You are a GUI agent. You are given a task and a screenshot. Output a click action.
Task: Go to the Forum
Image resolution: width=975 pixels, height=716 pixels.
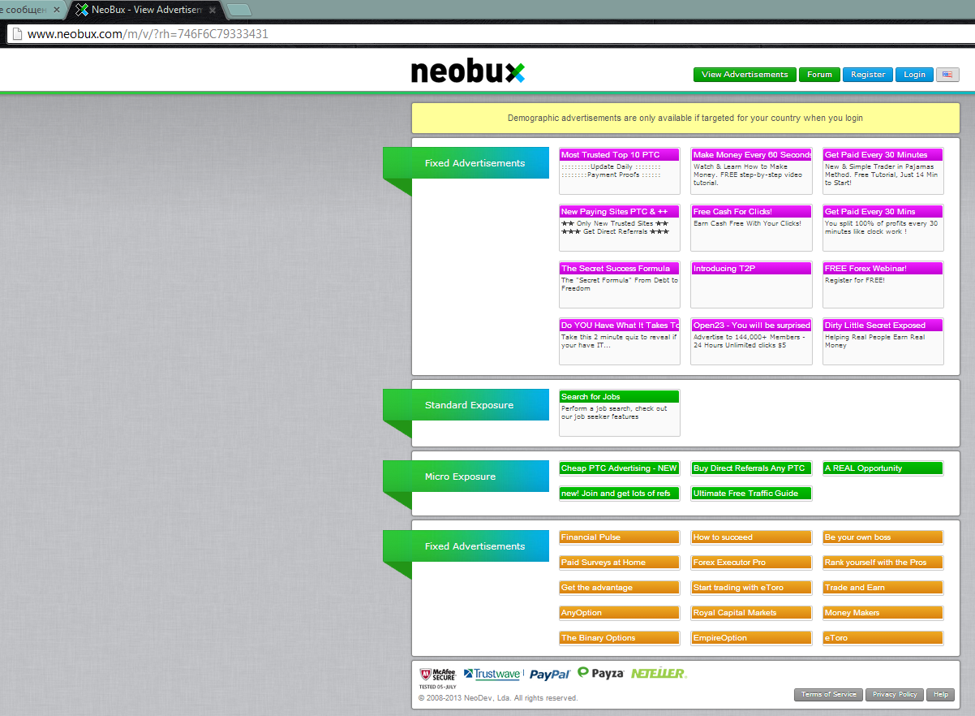(819, 75)
